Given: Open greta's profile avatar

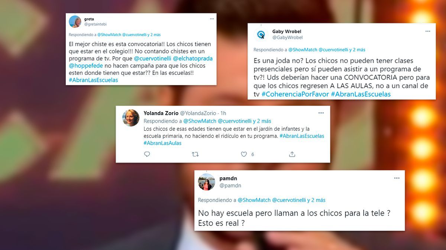Looking at the screenshot, I should pyautogui.click(x=75, y=21).
